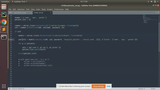Open the Find menu
Image resolution: width=160 pixels, height=90 pixels.
coord(27,9)
